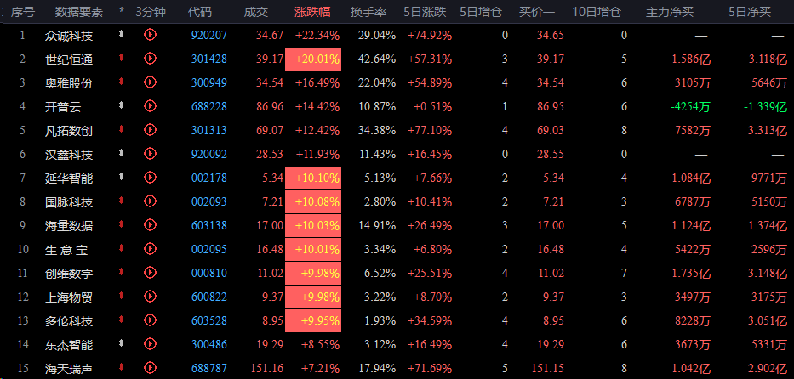The height and width of the screenshot is (379, 794).
Task: Sort by the 换手率 column header
Action: coord(368,12)
